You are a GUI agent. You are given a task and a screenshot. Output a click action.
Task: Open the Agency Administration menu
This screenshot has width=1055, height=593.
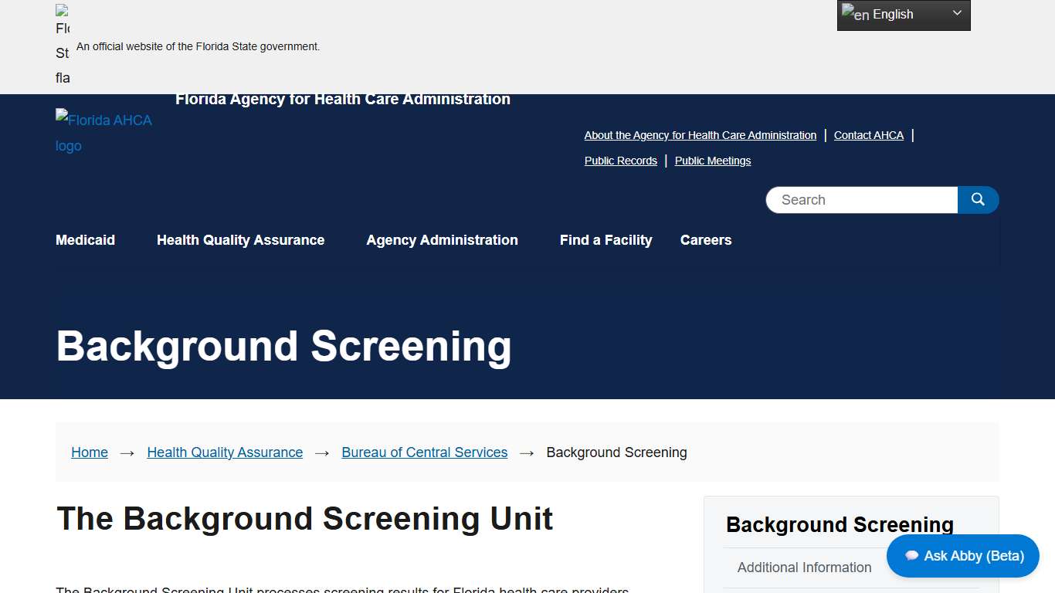442,240
